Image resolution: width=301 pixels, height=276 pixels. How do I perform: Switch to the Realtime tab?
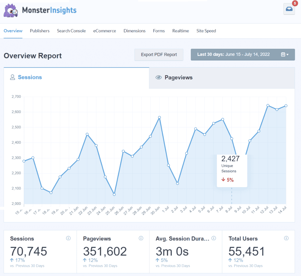[180, 31]
